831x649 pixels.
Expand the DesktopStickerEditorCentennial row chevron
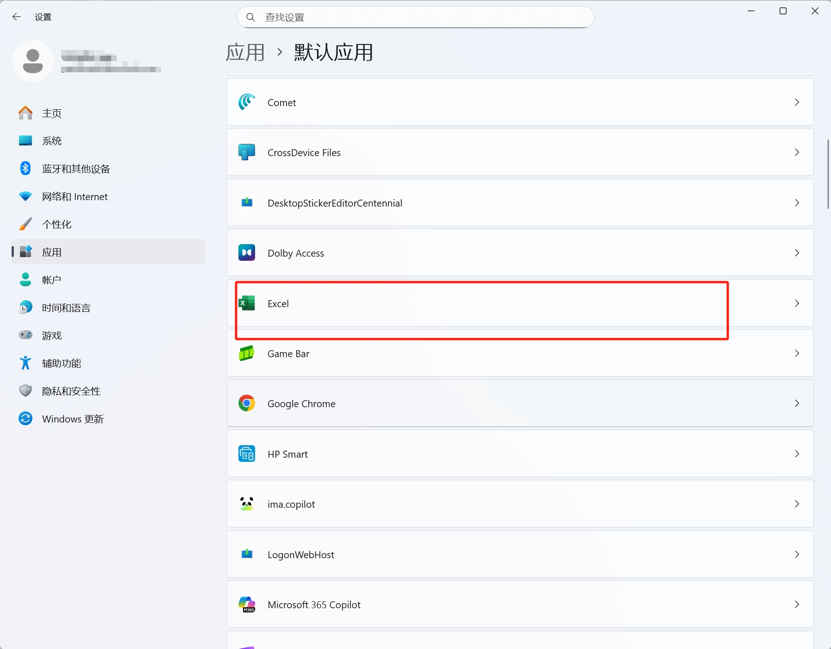[797, 202]
